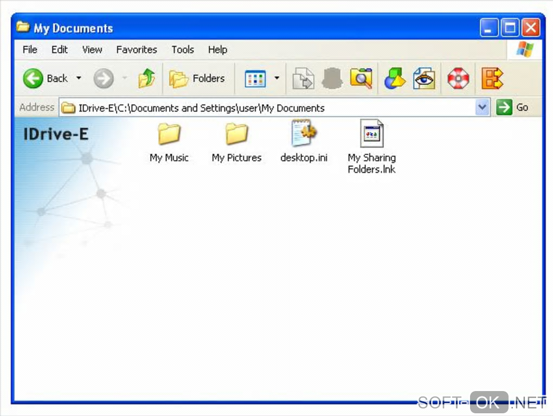553x416 pixels.
Task: Open the Back history dropdown arrow
Action: click(x=79, y=78)
